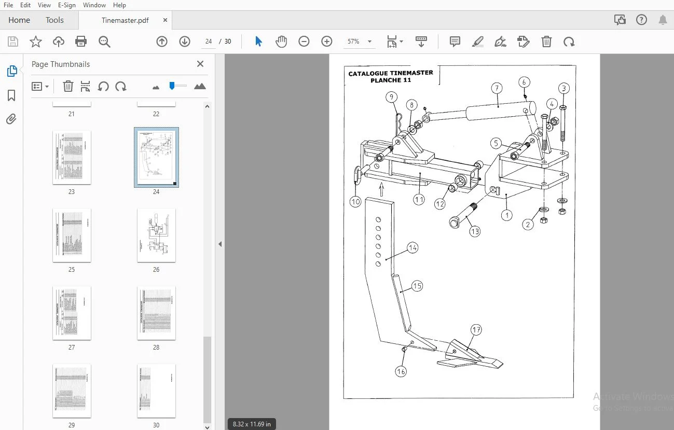Click the thumbnail size slider handle
Viewport: 674px width, 430px height.
click(x=172, y=86)
